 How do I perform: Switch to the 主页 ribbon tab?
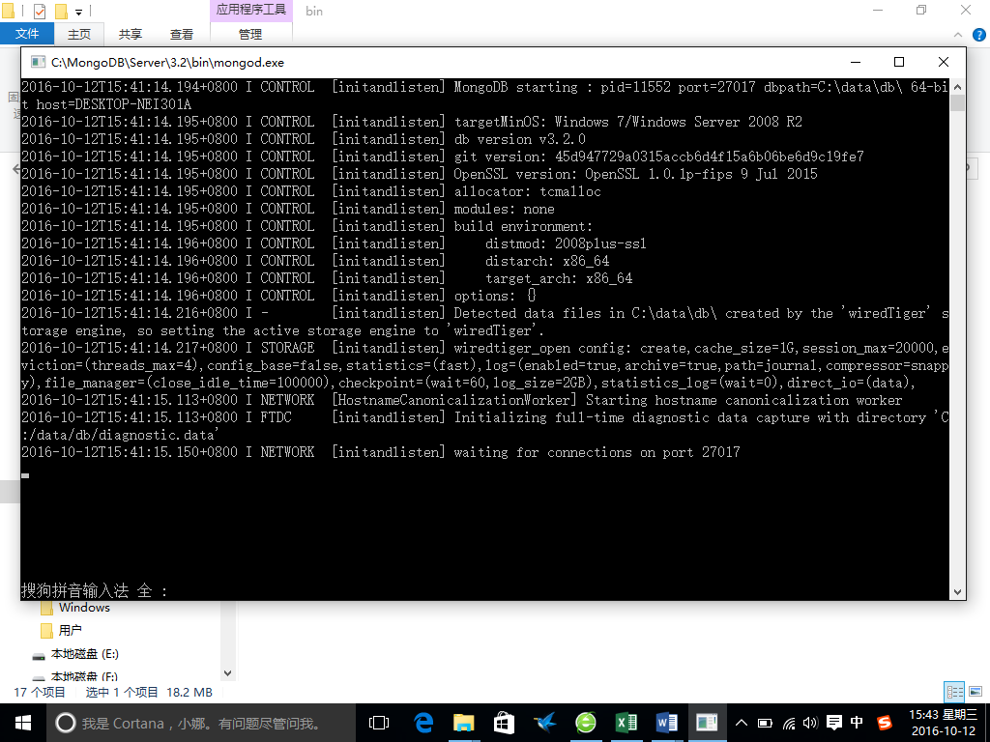[x=79, y=34]
